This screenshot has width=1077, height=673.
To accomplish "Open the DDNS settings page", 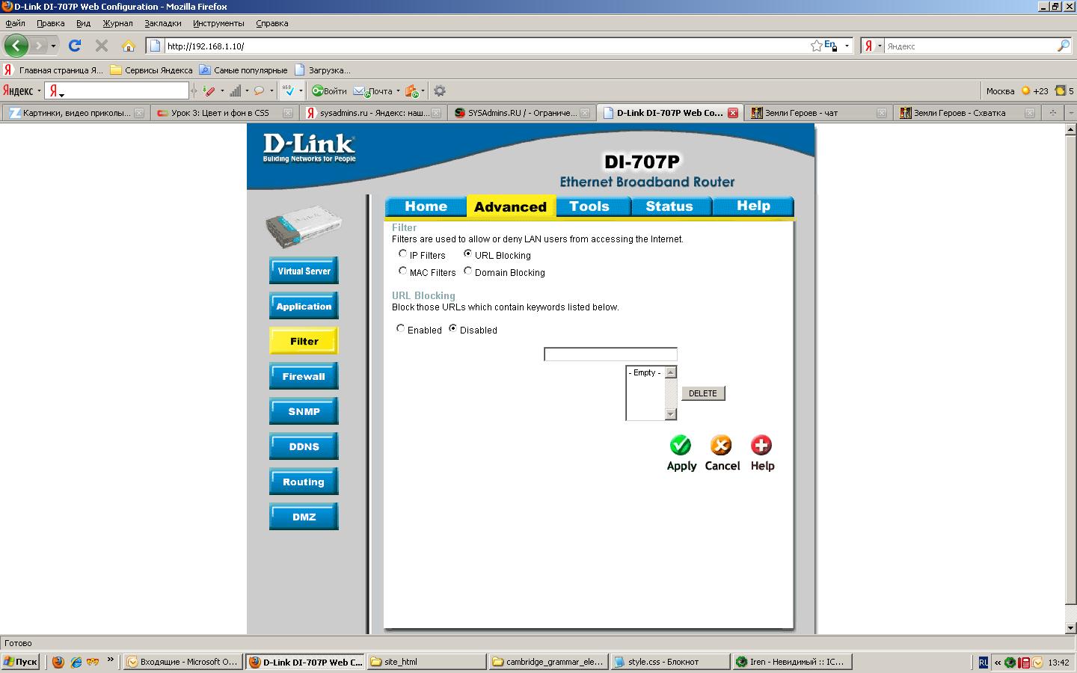I will pos(304,446).
